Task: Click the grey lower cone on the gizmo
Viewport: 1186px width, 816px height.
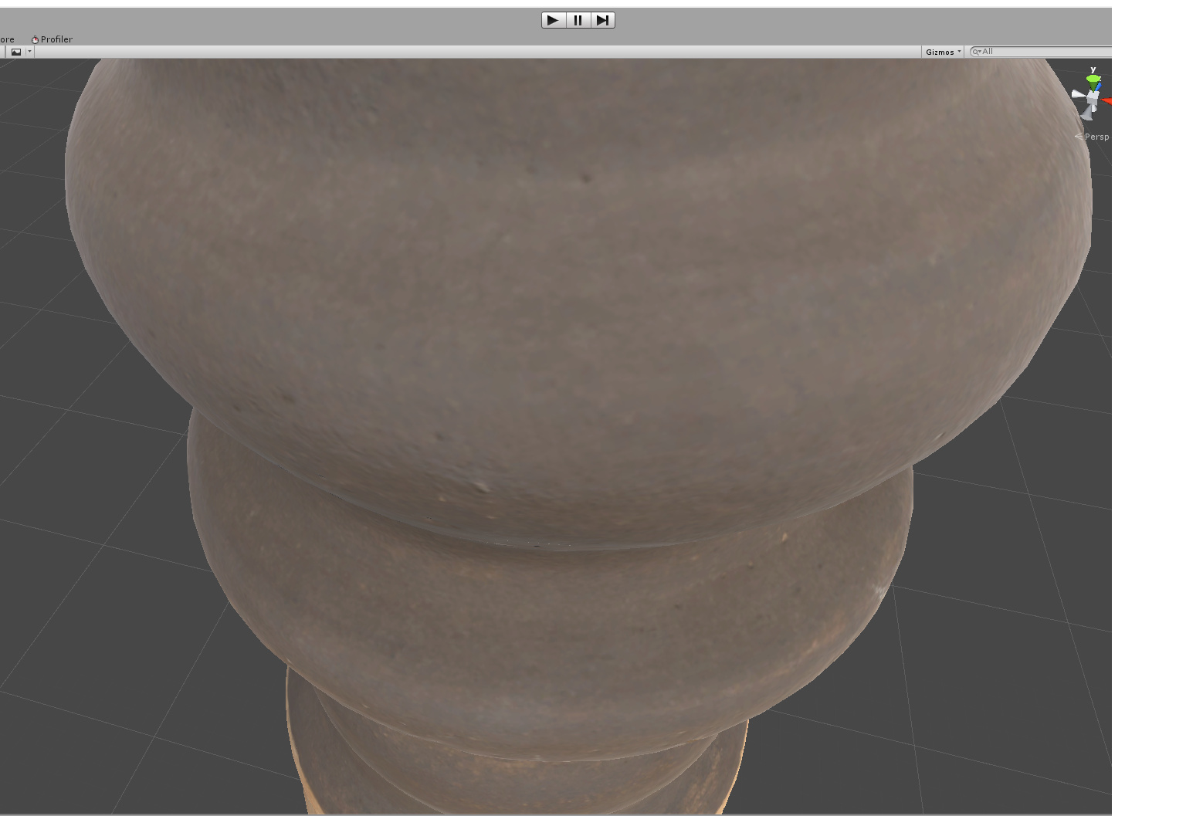Action: click(1087, 113)
